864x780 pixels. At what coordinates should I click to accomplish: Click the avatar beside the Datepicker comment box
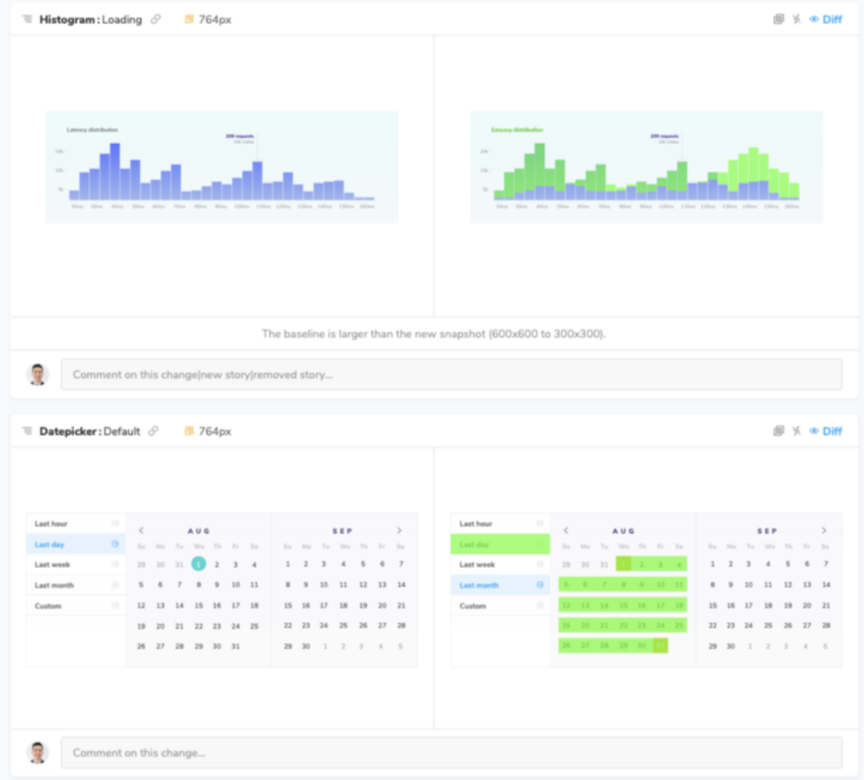coord(38,752)
